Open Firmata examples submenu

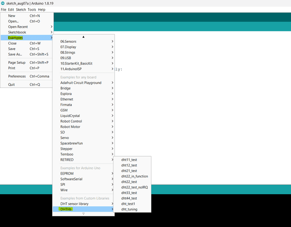click(x=83, y=105)
